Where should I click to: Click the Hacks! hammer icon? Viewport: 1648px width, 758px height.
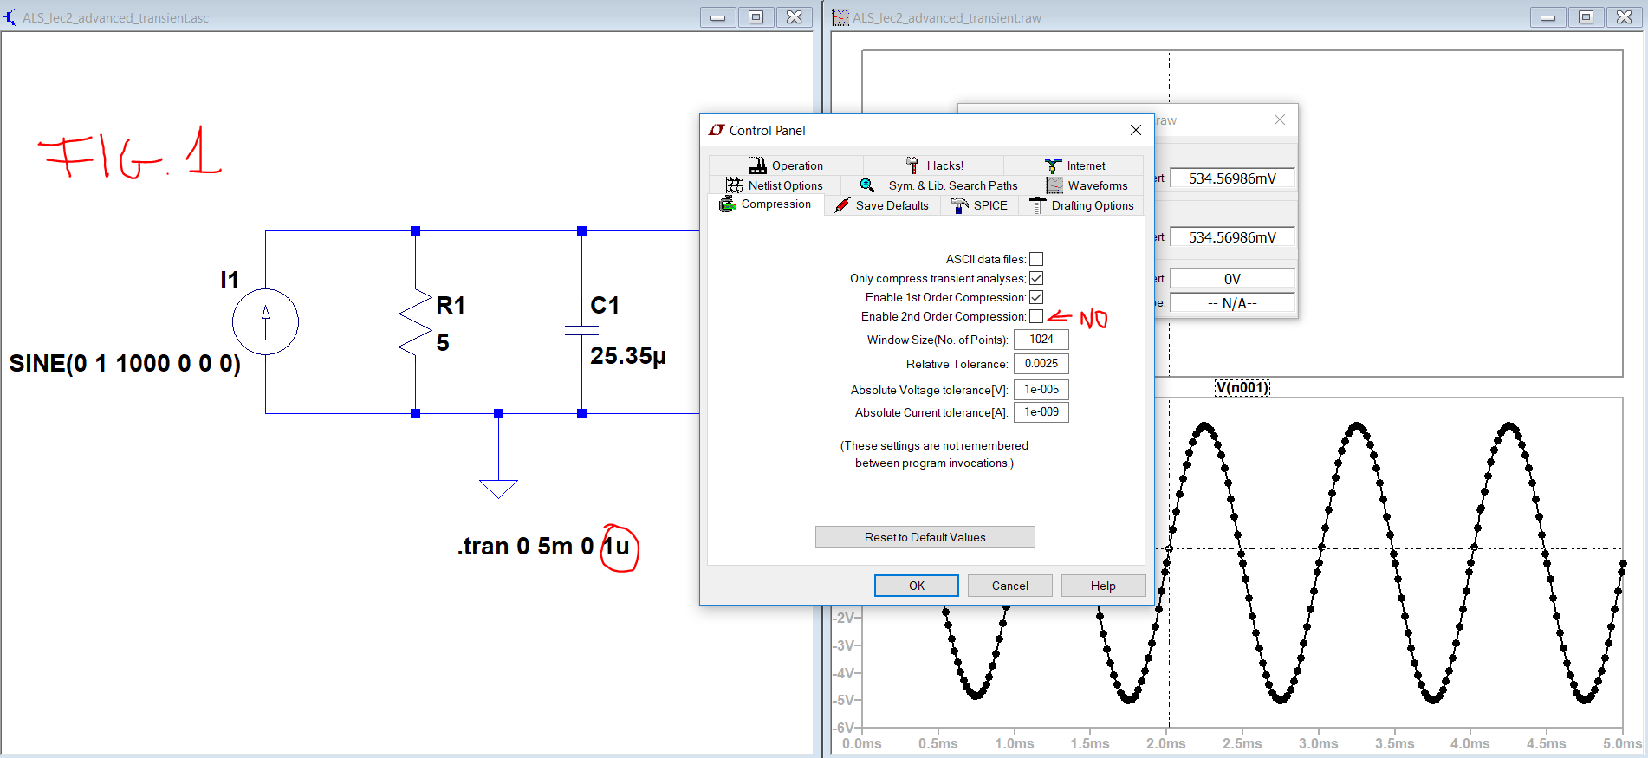coord(912,165)
